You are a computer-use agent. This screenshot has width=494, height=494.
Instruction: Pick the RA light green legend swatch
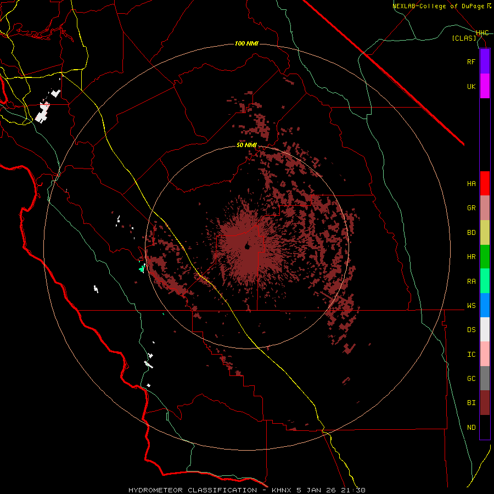point(485,281)
